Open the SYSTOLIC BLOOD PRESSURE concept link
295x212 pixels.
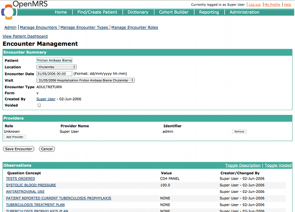point(31,185)
